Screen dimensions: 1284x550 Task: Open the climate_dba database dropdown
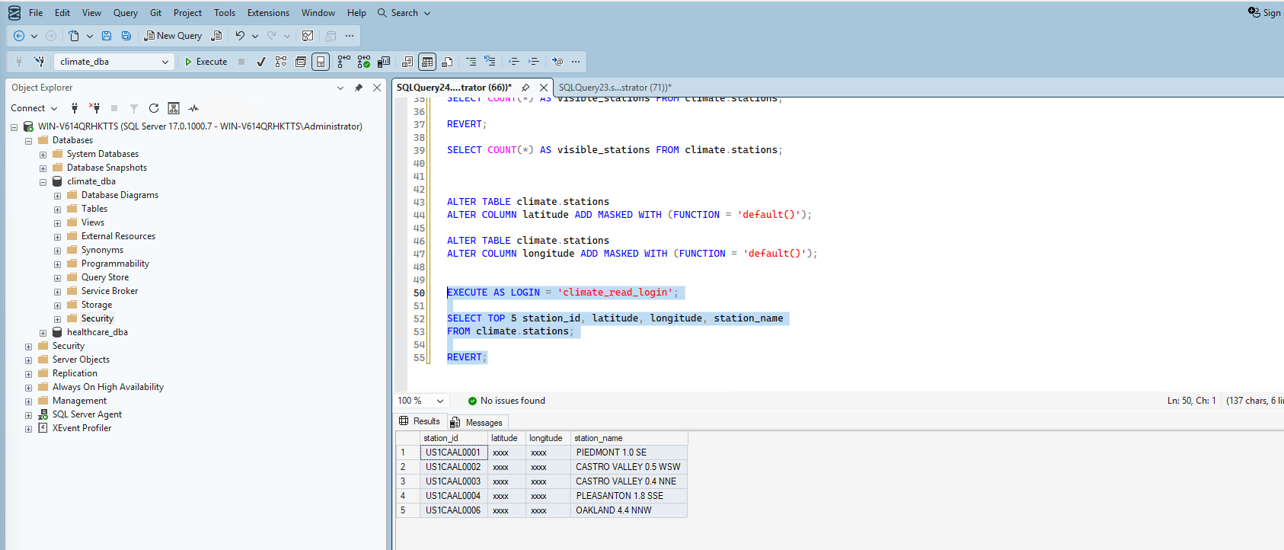coord(164,62)
